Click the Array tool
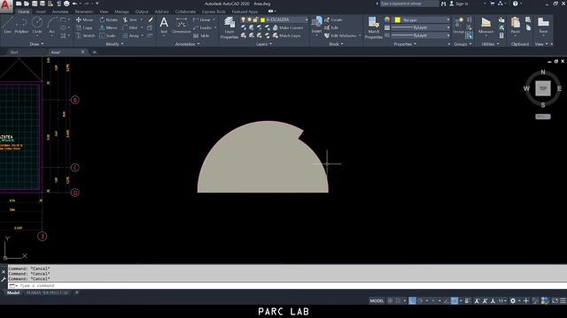The height and width of the screenshot is (318, 567). tap(131, 35)
